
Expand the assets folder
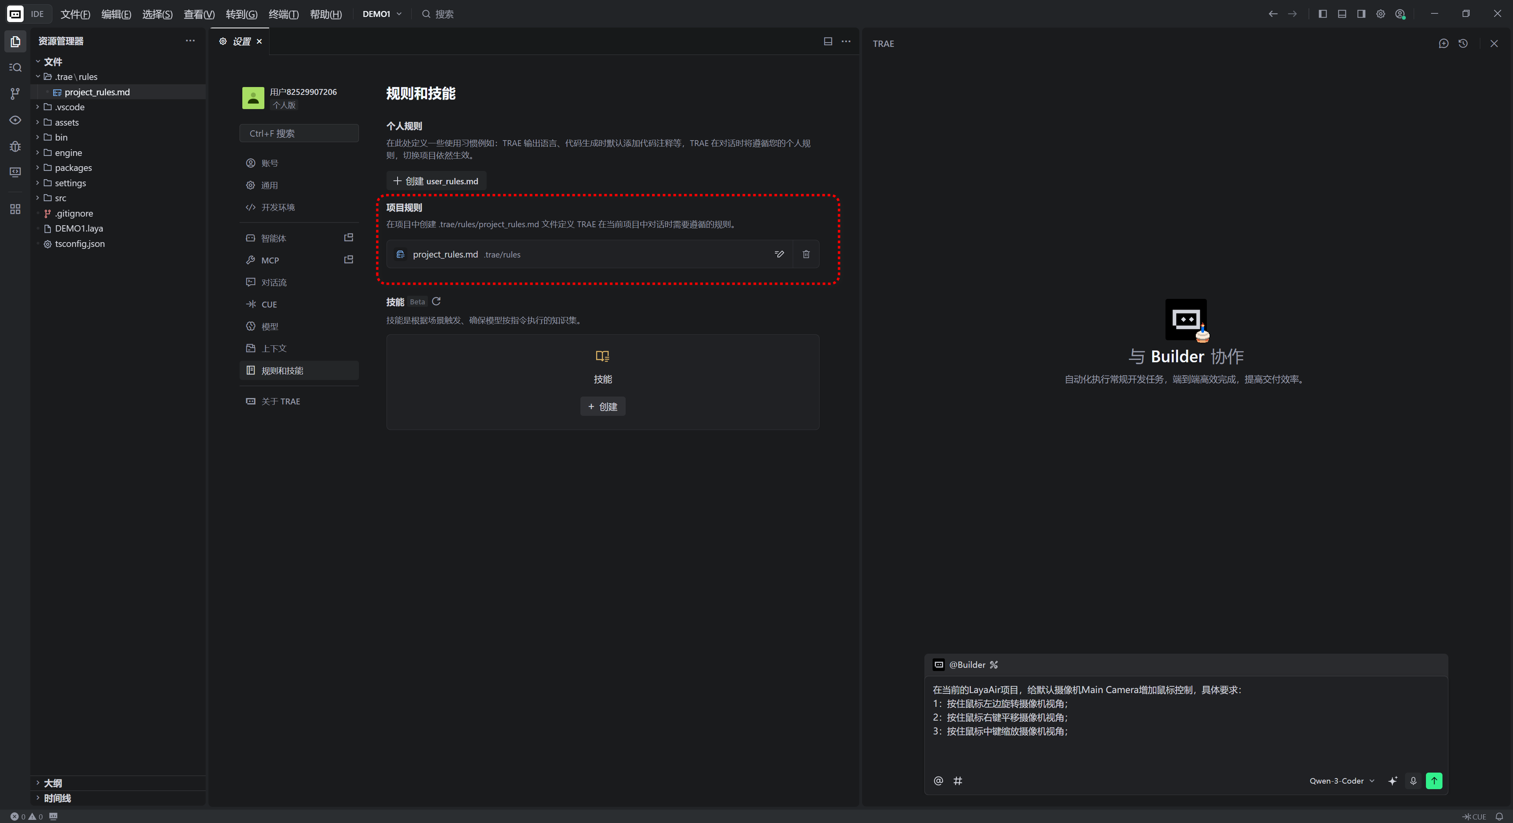click(66, 122)
